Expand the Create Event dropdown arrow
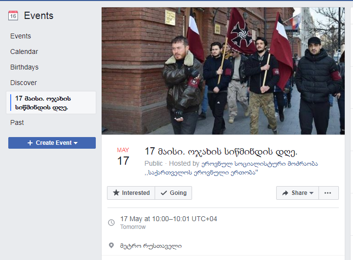Viewport: 353px width, 260px height. (76, 143)
